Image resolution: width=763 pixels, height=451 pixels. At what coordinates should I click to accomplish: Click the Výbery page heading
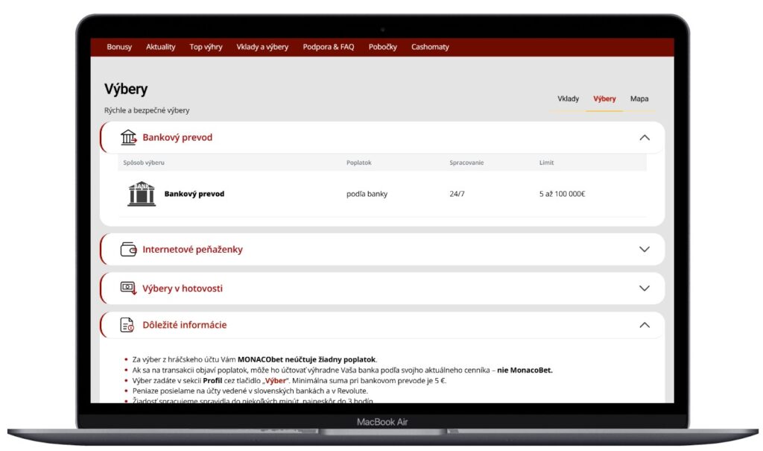click(x=125, y=89)
